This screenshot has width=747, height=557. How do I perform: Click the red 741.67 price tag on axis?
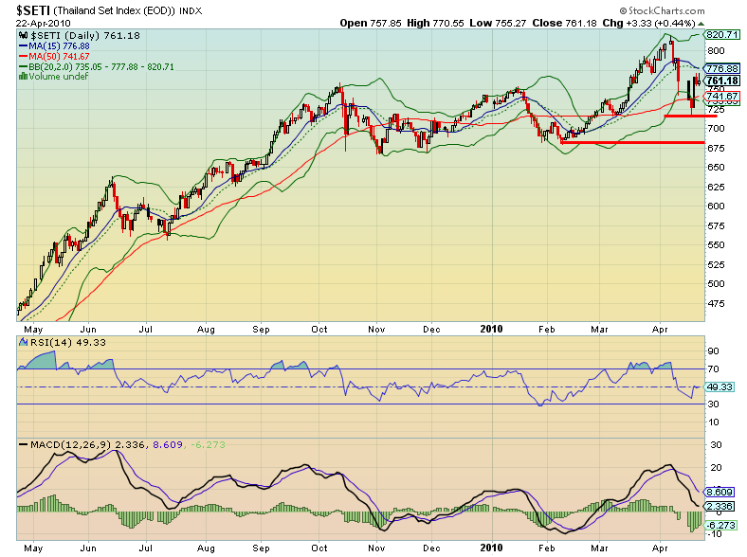(722, 97)
